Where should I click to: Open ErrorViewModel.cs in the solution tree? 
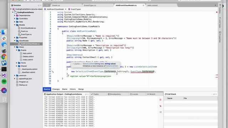28,28
